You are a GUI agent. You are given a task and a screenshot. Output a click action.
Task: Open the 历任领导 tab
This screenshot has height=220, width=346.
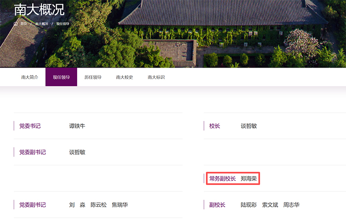pyautogui.click(x=93, y=77)
